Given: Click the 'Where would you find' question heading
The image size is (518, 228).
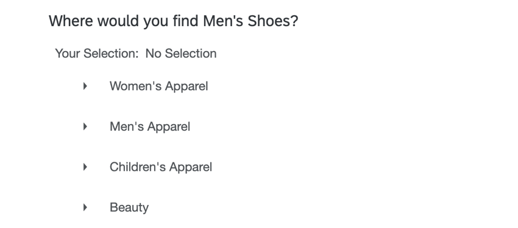Looking at the screenshot, I should click(124, 21).
